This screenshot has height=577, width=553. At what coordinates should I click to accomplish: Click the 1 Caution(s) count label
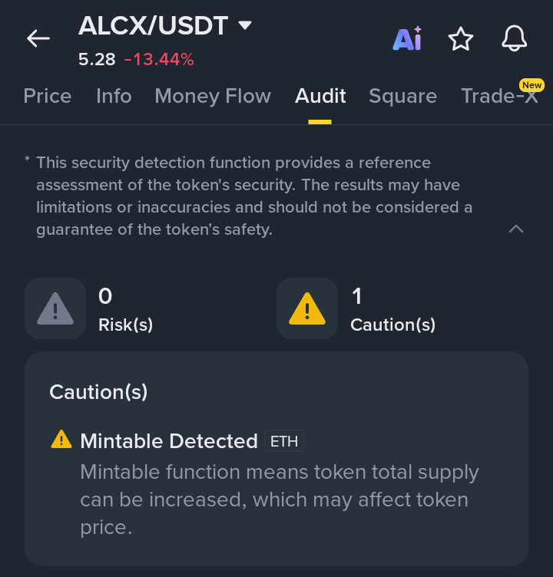(392, 310)
